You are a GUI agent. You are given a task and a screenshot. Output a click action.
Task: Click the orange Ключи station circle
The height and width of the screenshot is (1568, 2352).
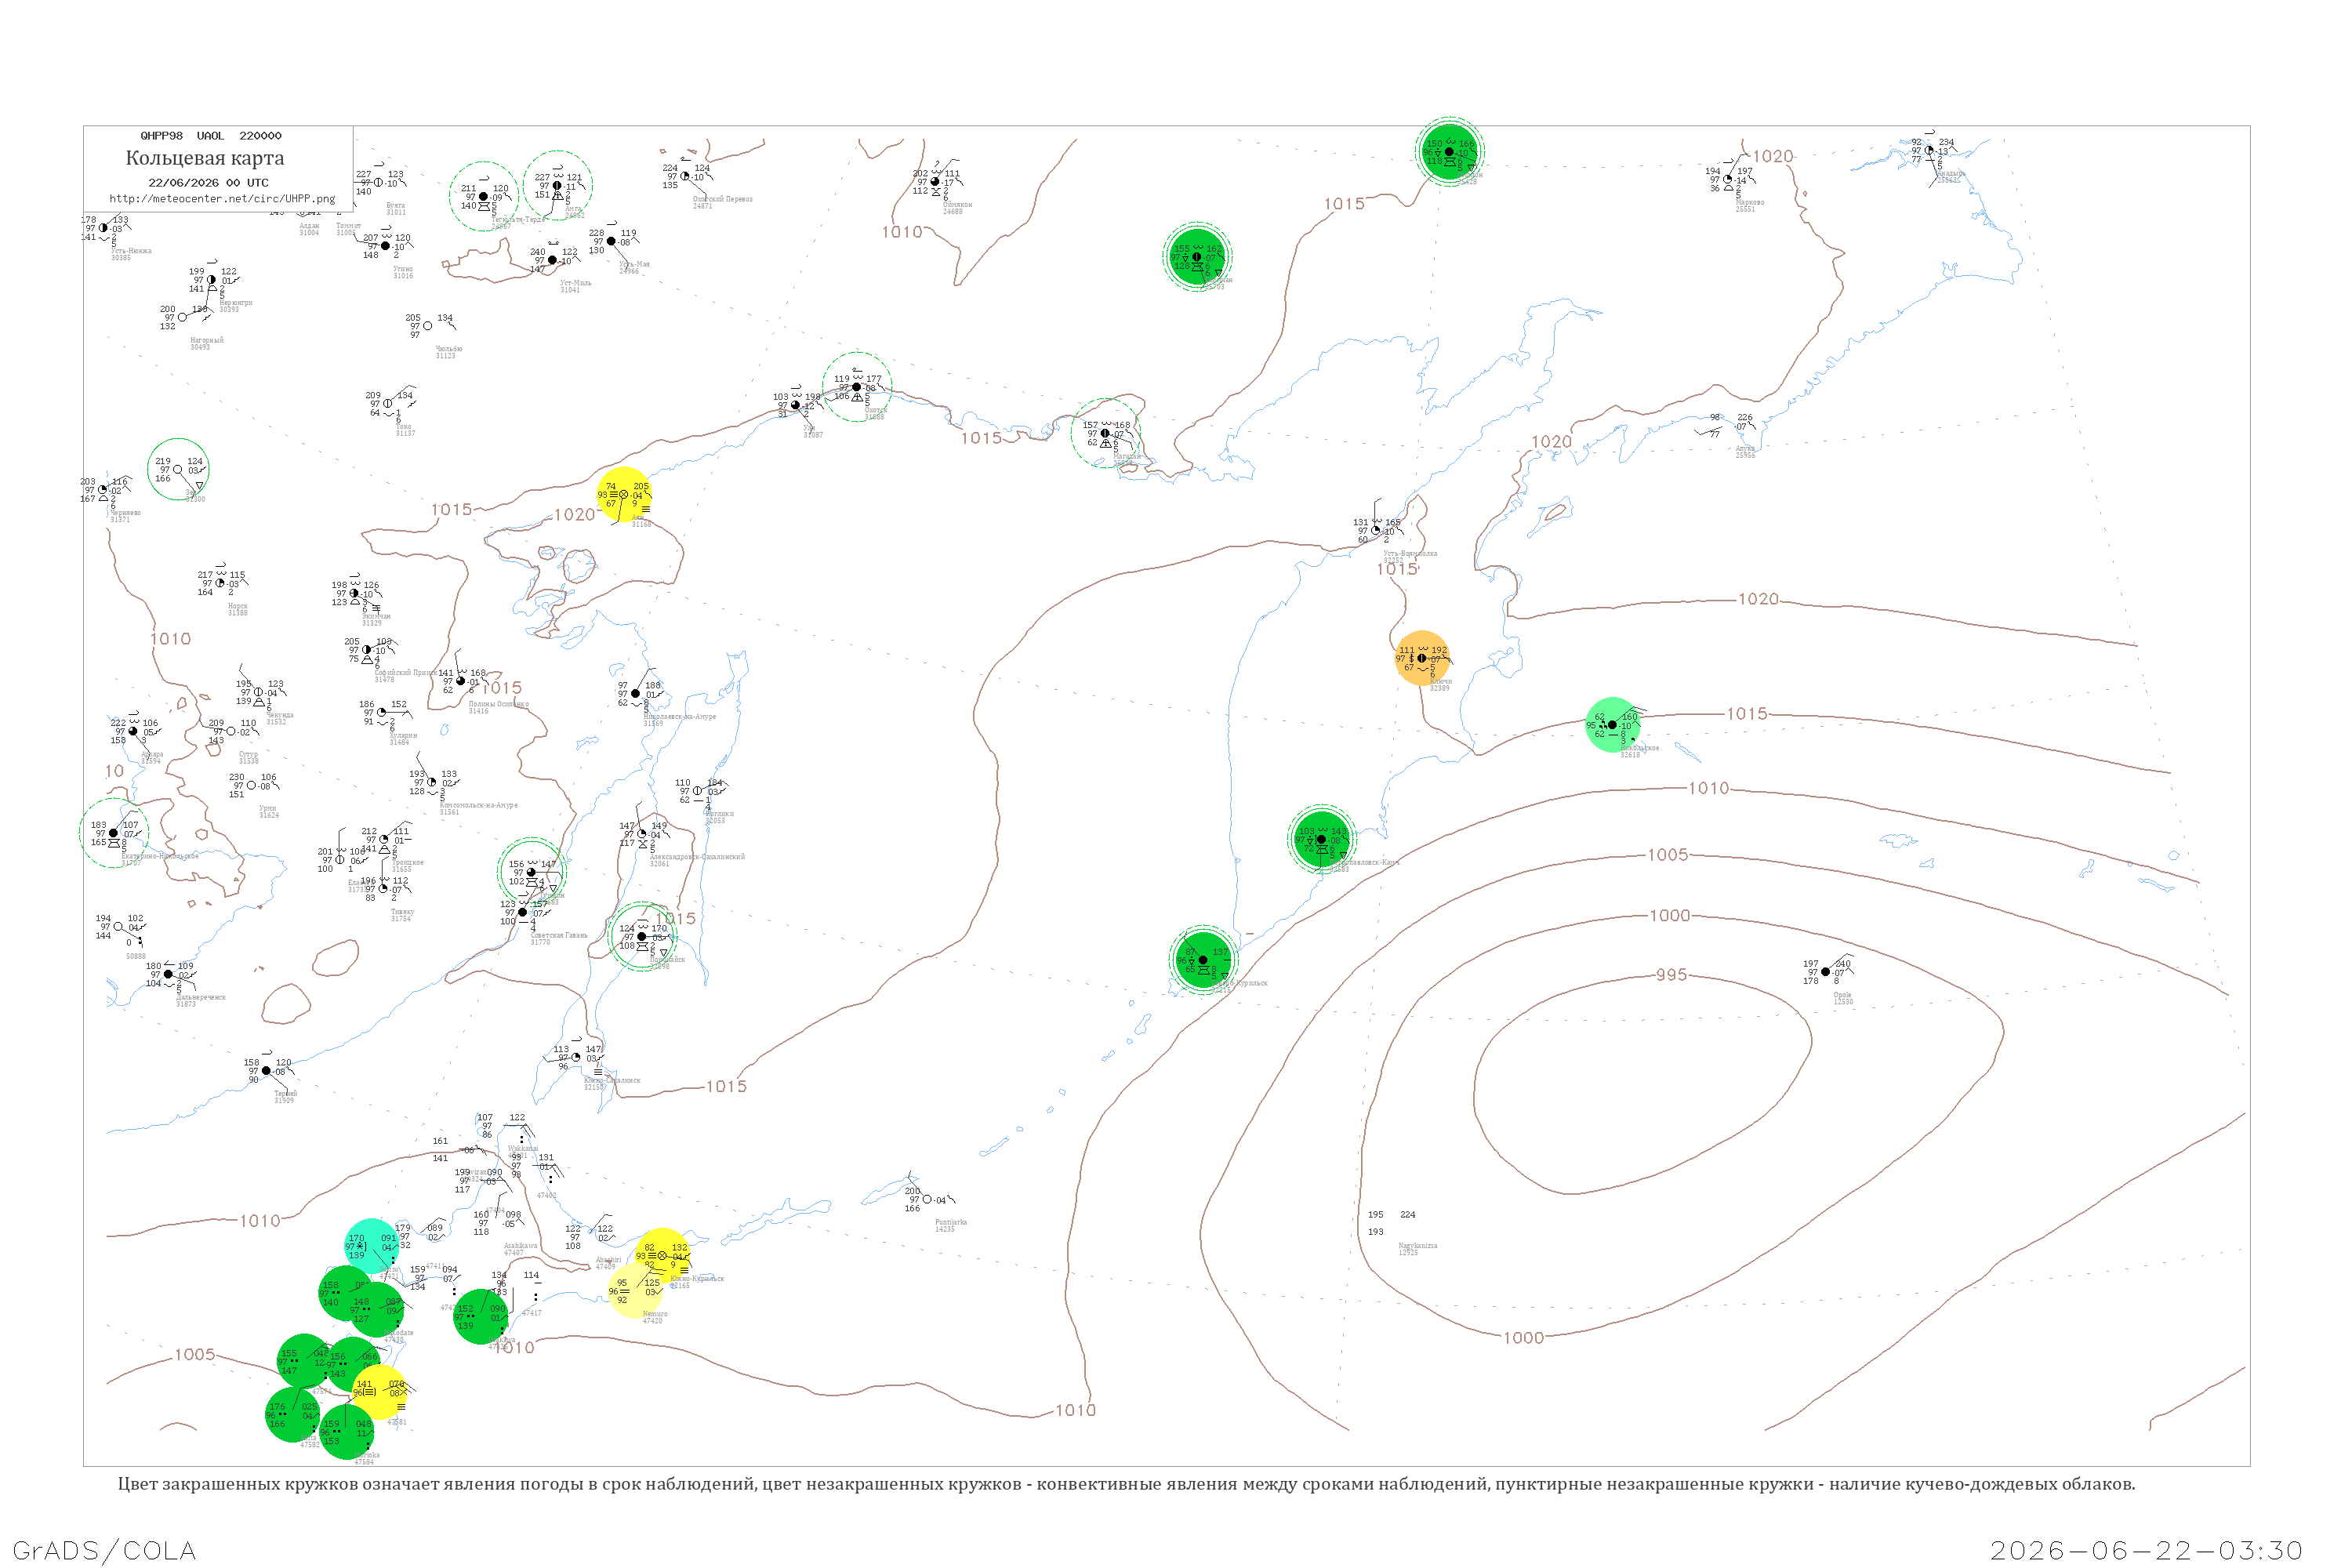[x=1422, y=658]
